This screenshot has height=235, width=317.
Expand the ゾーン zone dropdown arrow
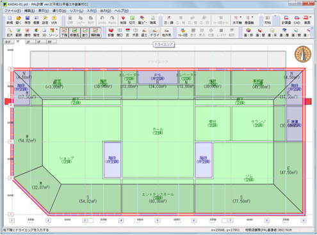57,29
